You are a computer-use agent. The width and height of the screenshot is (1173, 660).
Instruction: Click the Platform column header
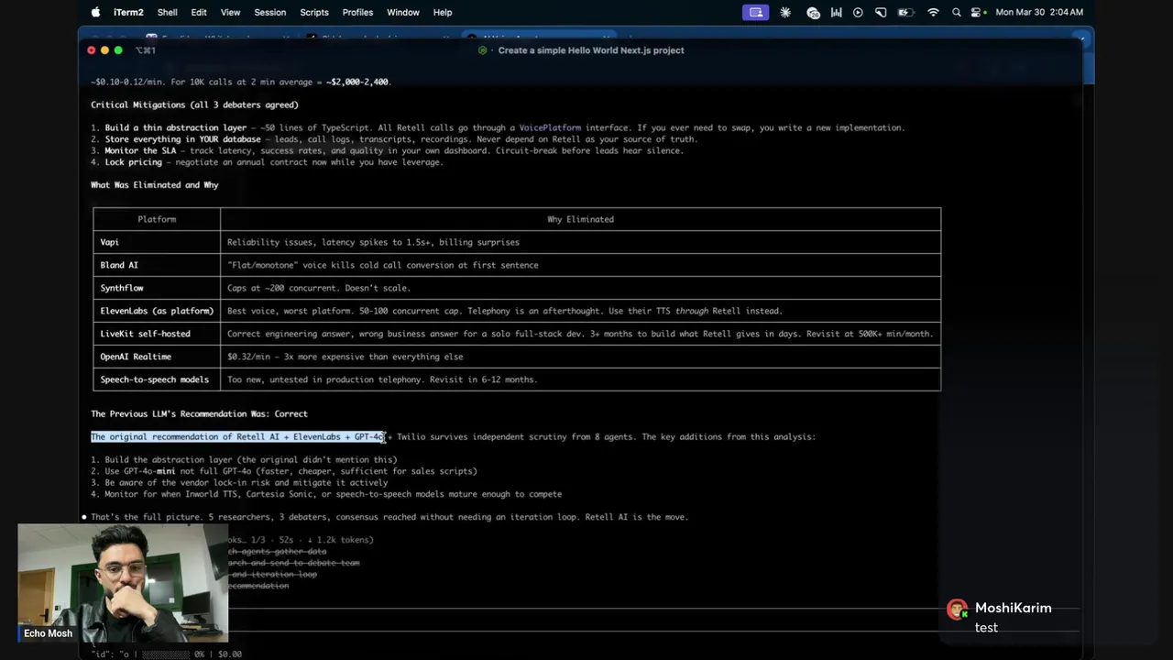click(157, 219)
